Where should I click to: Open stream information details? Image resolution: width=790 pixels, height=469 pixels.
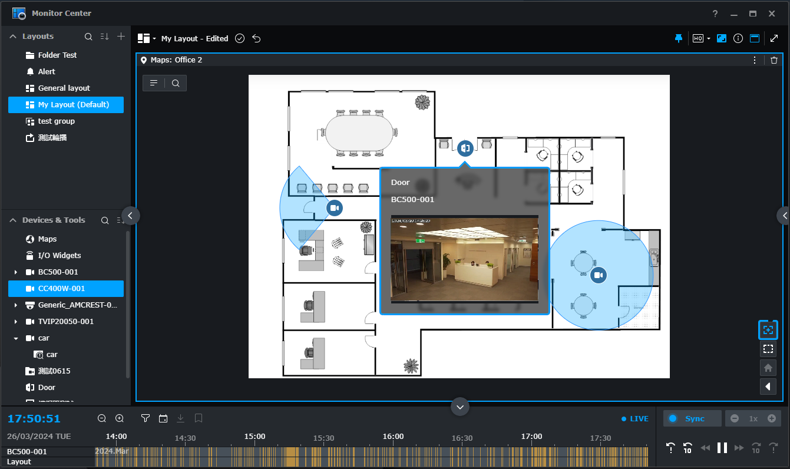(x=738, y=38)
